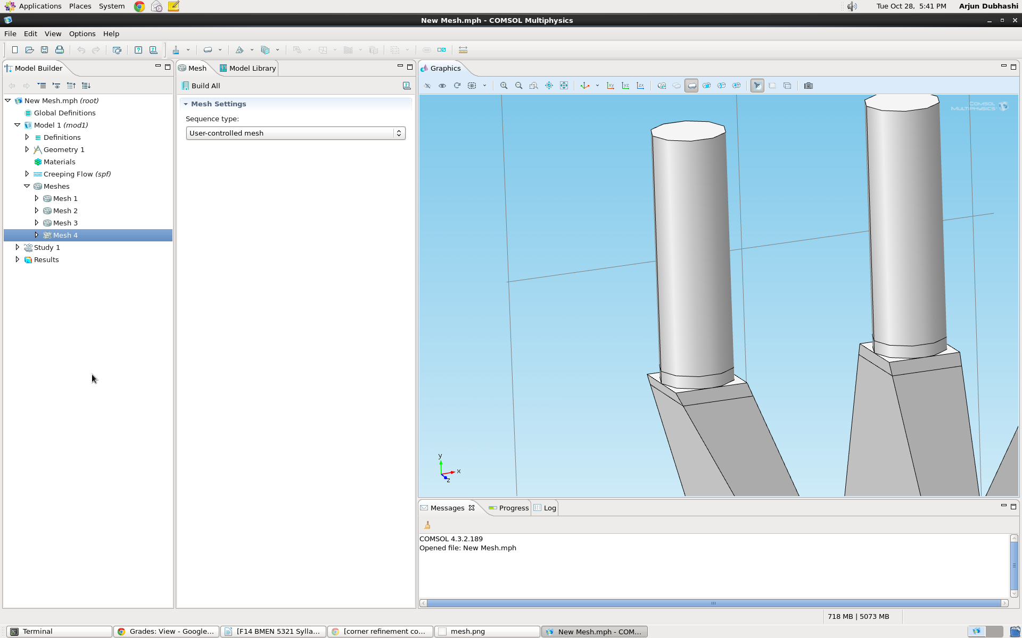Viewport: 1022px width, 638px height.
Task: Click the Help question mark icon
Action: (138, 50)
